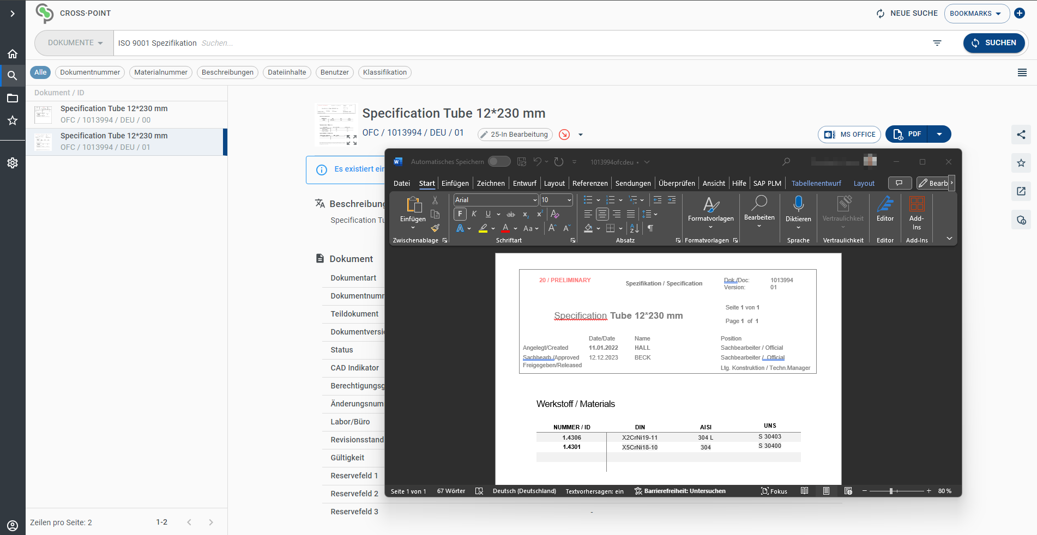Image resolution: width=1037 pixels, height=535 pixels.
Task: Click Word search magnifier in title bar
Action: pyautogui.click(x=786, y=162)
